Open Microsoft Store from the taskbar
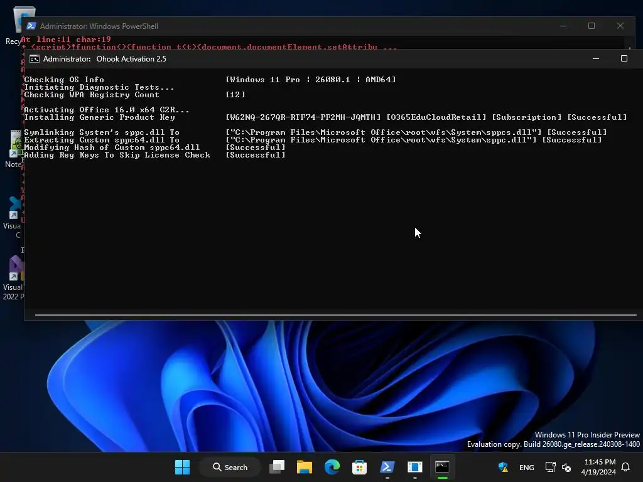Viewport: 643px width, 482px height. (x=359, y=467)
